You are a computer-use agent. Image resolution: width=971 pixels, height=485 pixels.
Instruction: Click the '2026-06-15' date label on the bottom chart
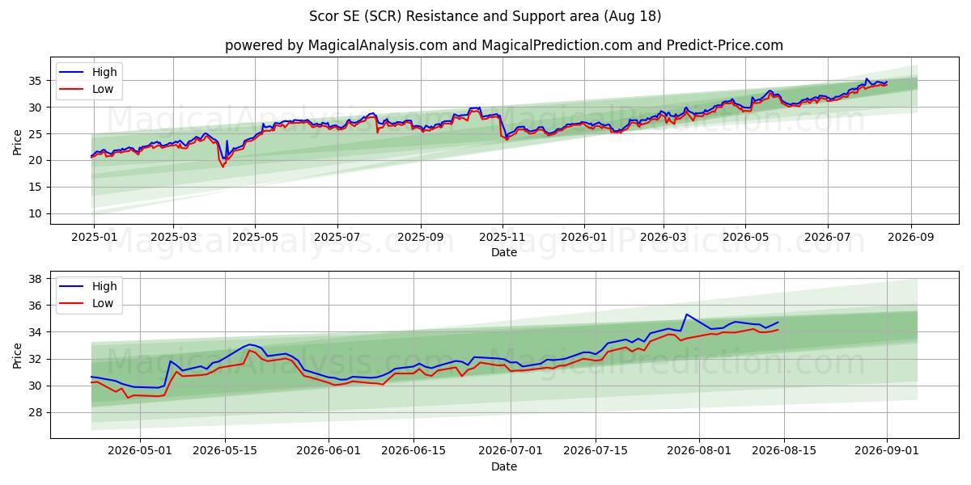coord(413,451)
